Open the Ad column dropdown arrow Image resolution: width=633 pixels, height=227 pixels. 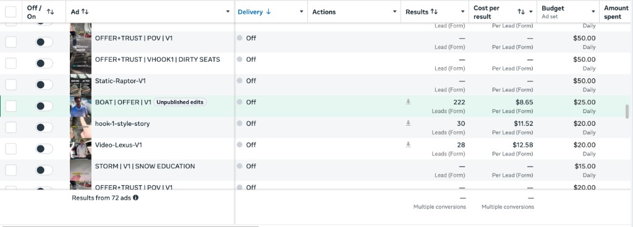[227, 12]
